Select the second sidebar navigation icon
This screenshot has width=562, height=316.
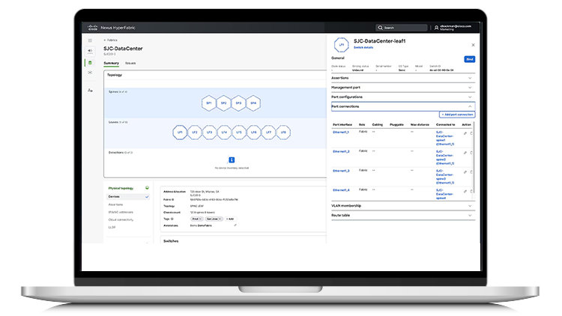pyautogui.click(x=90, y=51)
